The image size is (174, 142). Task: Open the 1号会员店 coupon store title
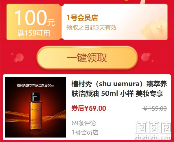coord(82,18)
